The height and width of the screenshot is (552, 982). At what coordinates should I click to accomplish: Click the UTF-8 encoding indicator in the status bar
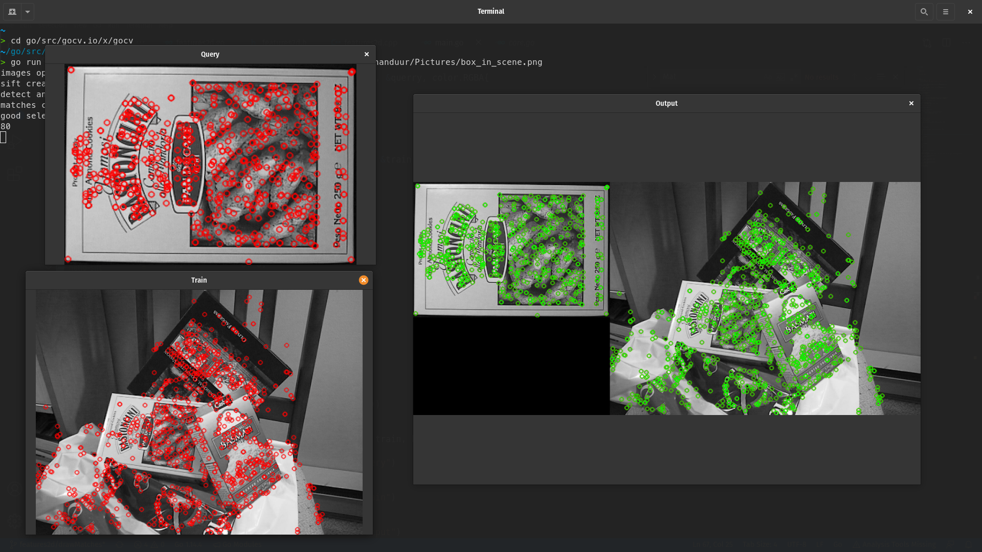click(796, 545)
